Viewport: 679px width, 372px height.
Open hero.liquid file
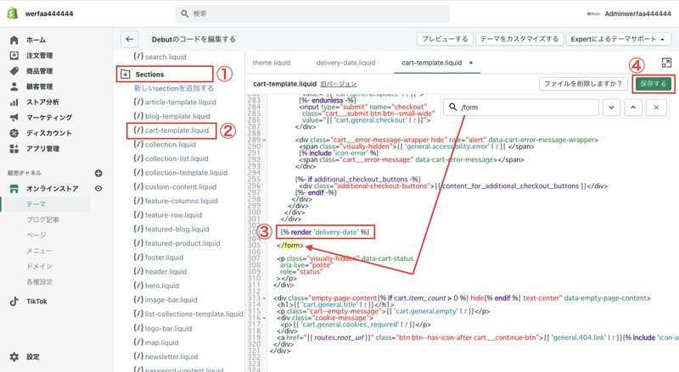coord(161,286)
